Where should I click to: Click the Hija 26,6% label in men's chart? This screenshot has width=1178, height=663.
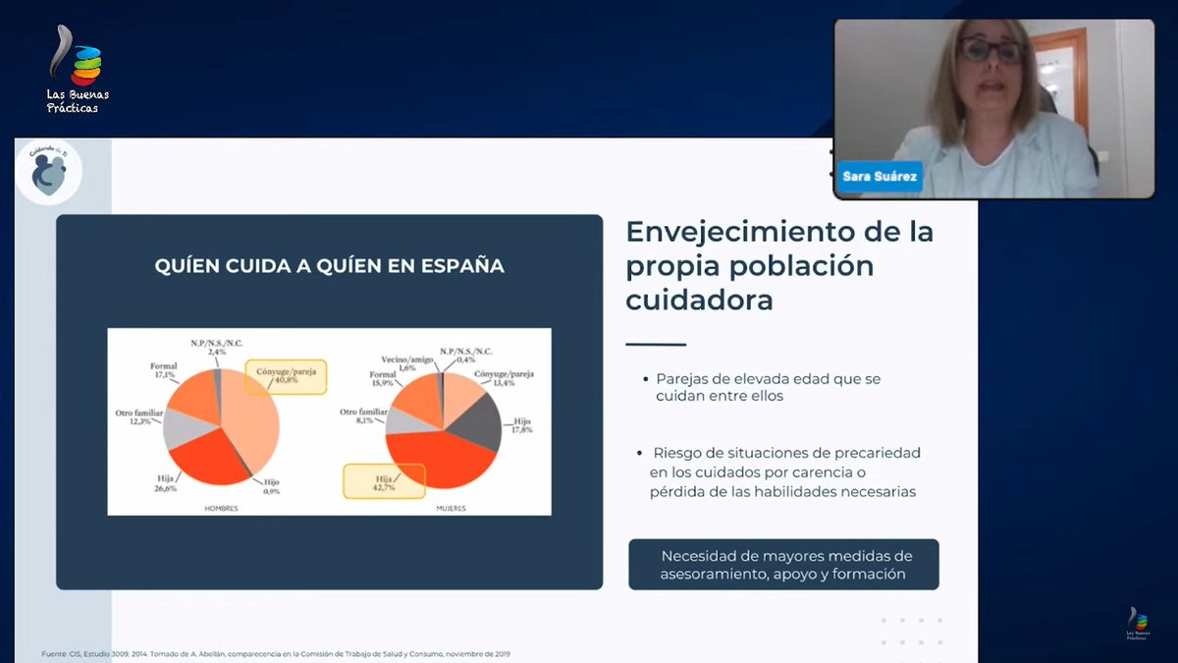[164, 482]
